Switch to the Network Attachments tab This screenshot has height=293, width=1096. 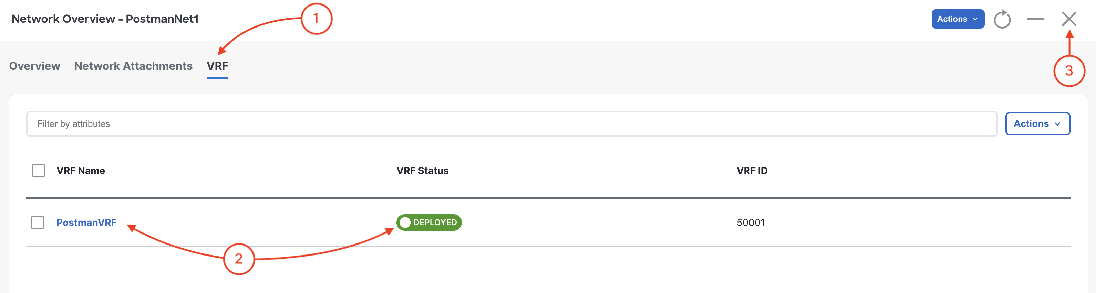[x=133, y=66]
